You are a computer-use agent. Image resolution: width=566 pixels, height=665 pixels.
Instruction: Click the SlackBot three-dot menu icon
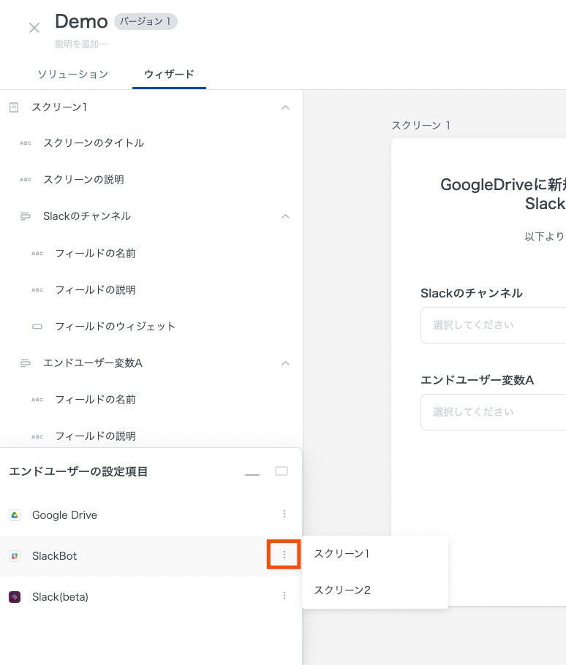(x=284, y=556)
